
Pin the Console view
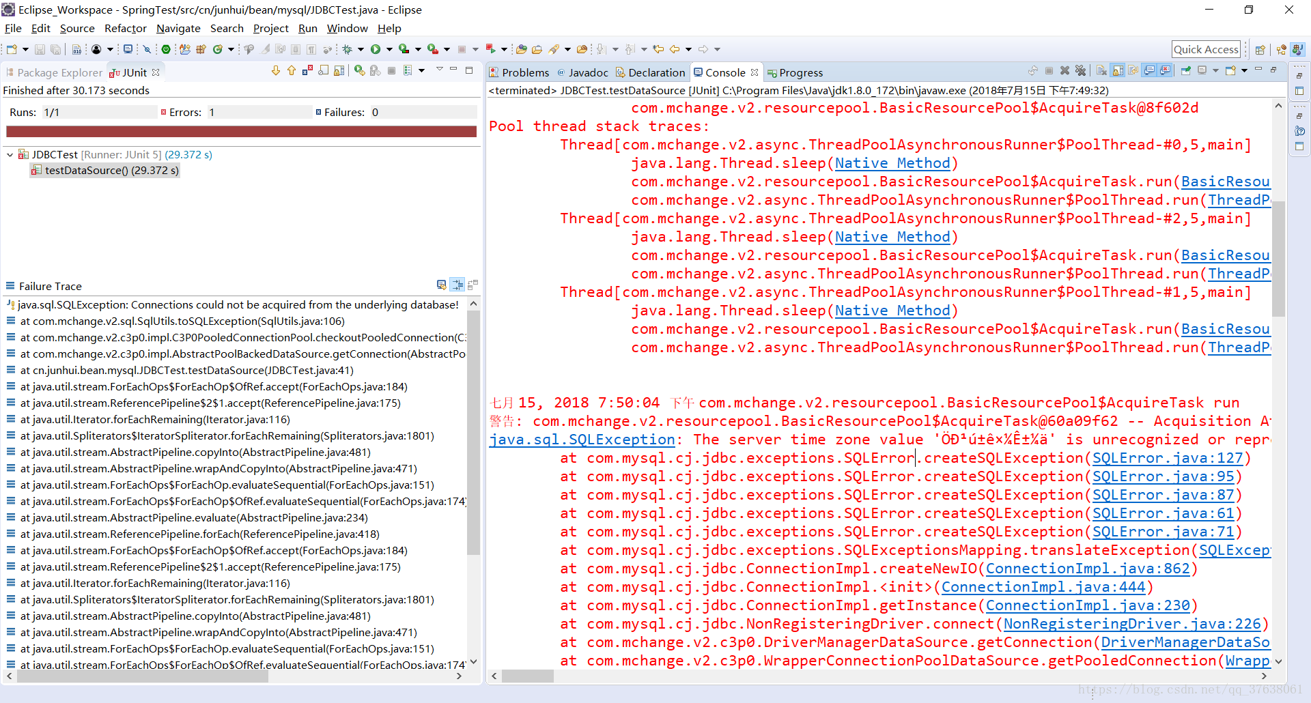1185,71
